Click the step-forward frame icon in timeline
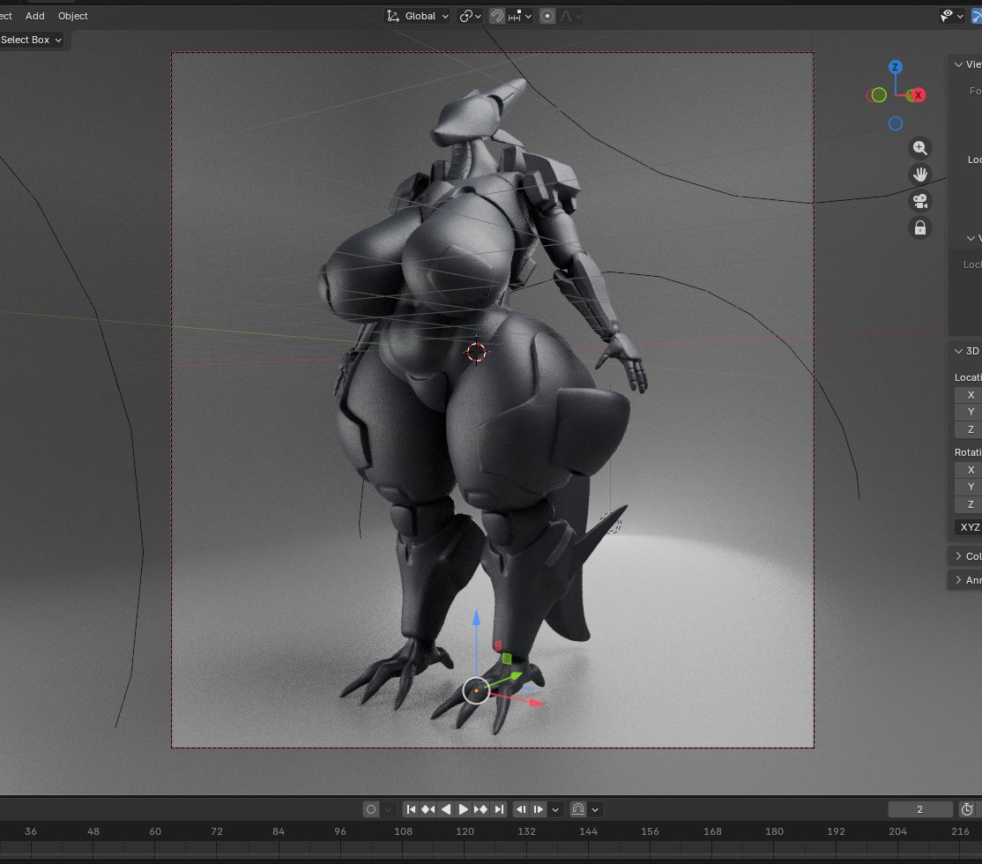 point(538,809)
